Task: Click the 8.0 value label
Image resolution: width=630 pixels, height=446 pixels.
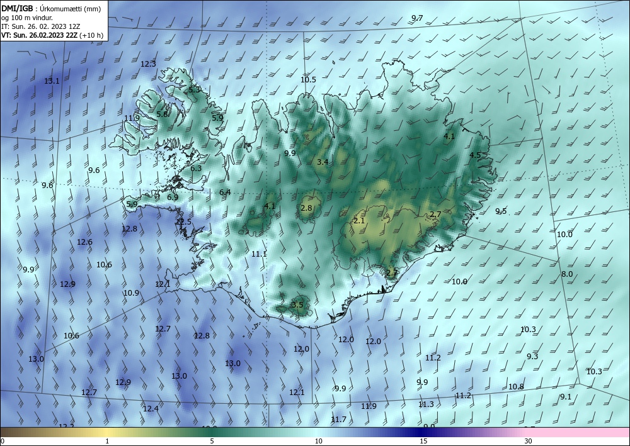Action: pos(567,274)
